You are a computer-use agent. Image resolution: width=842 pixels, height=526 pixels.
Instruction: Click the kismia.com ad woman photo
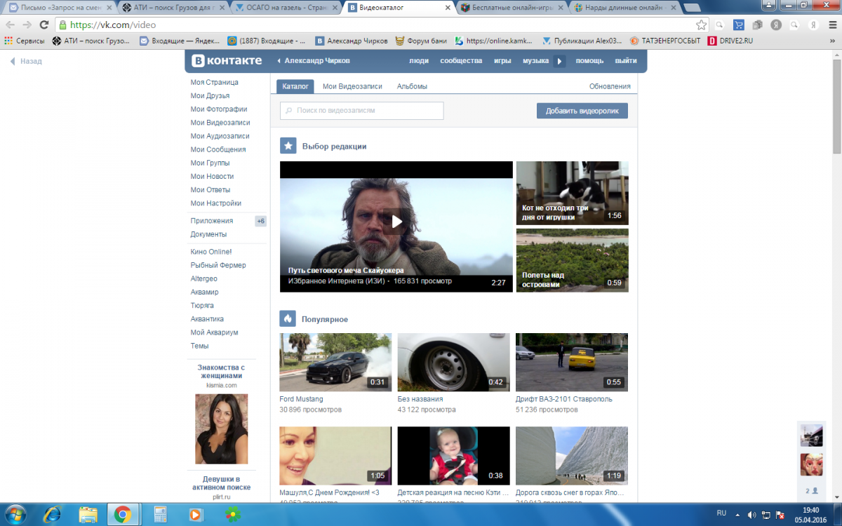[221, 429]
